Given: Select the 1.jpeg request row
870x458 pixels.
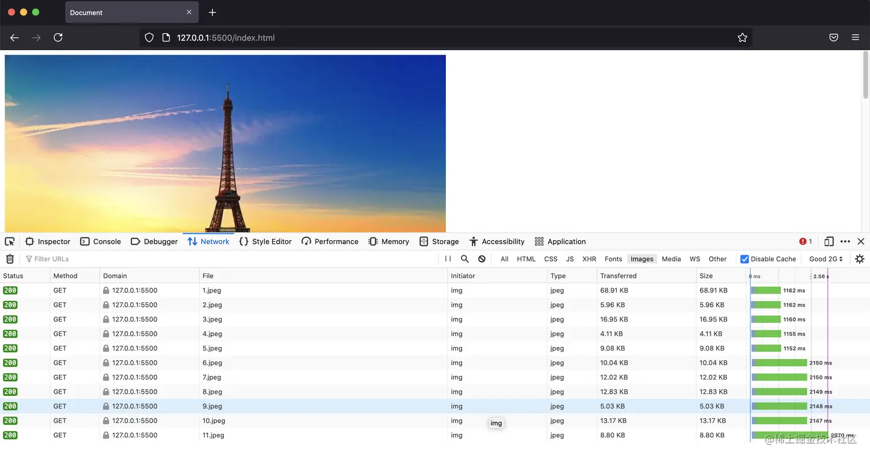Looking at the screenshot, I should (x=435, y=290).
